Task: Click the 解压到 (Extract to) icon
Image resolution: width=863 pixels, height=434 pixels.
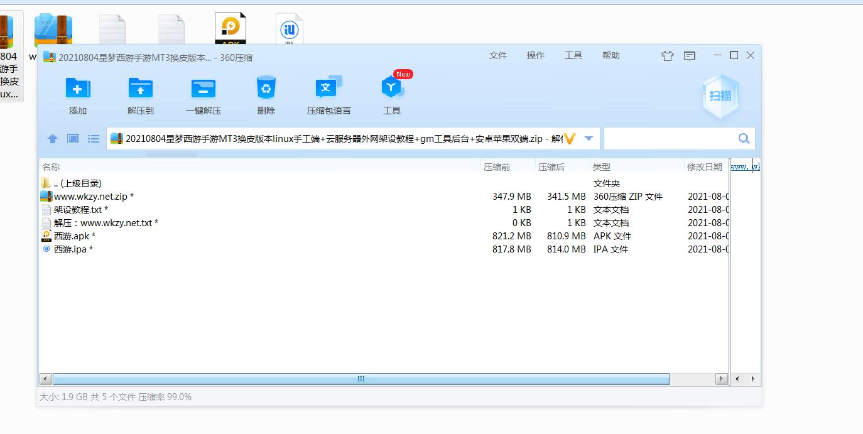Action: (x=140, y=89)
